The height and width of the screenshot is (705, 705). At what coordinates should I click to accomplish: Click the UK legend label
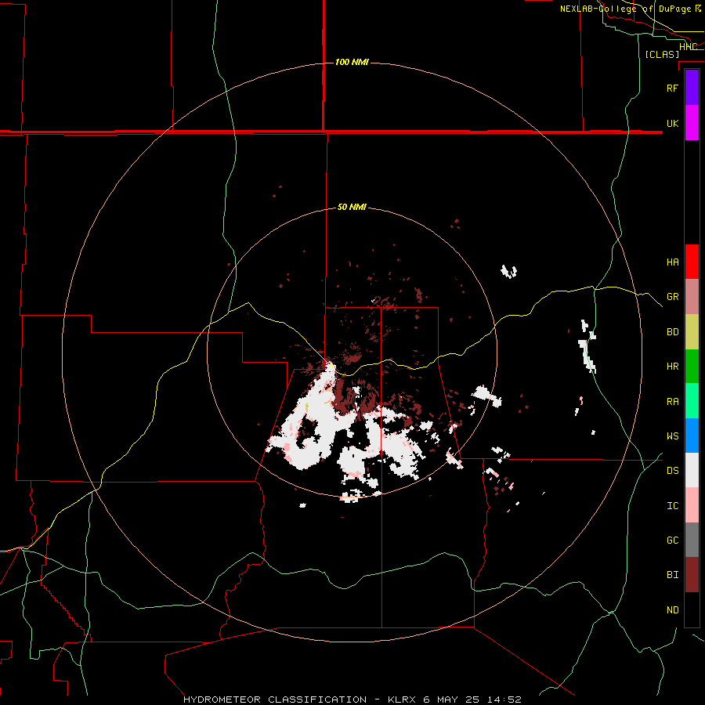point(672,124)
